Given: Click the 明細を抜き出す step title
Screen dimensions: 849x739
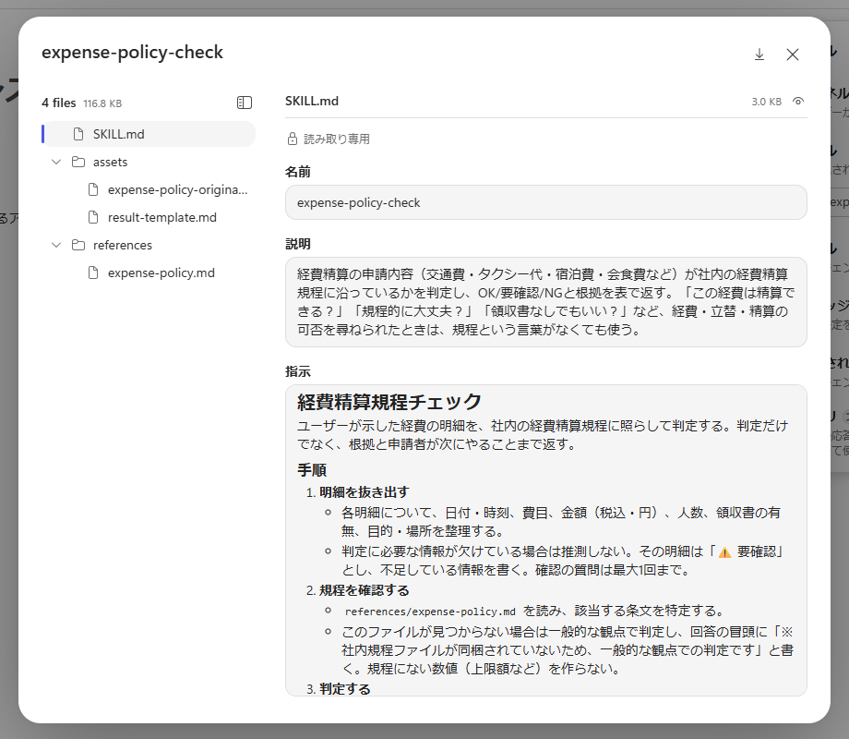Looking at the screenshot, I should click(364, 492).
